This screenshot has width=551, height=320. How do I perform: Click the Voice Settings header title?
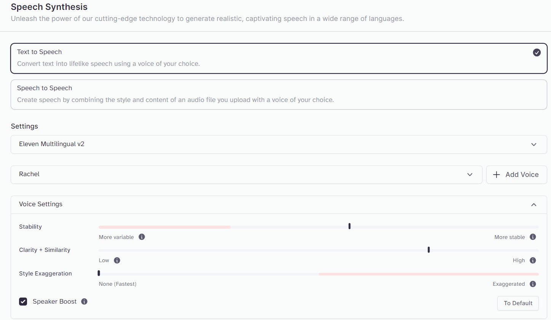point(41,204)
